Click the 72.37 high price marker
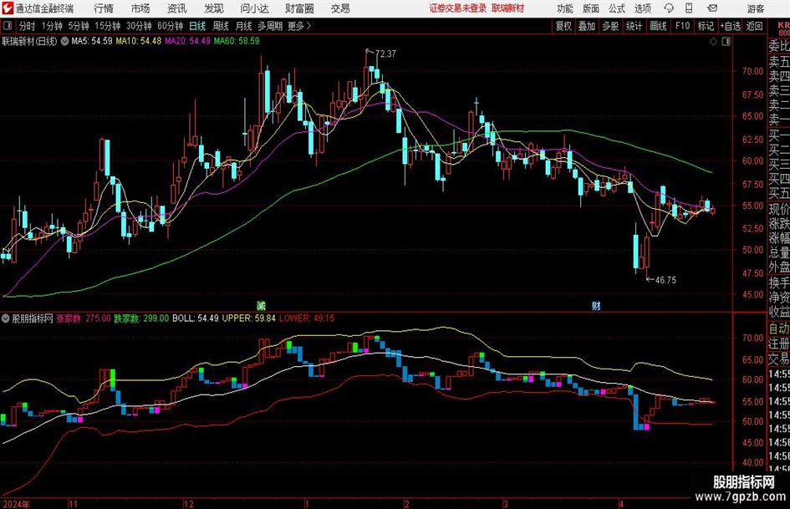Image resolution: width=790 pixels, height=509 pixels. point(385,54)
